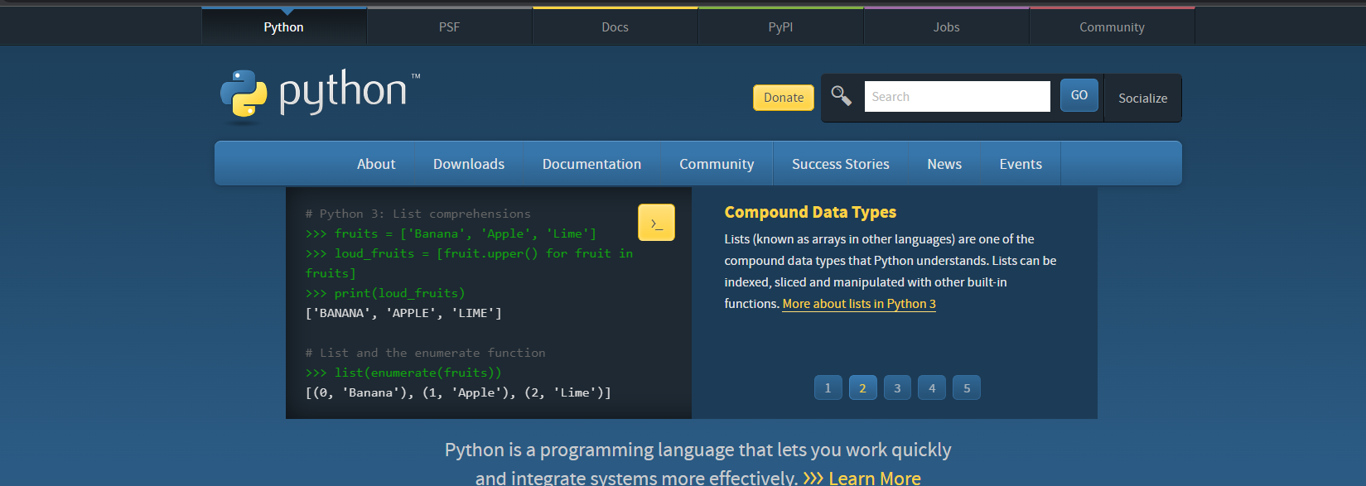1366x486 pixels.
Task: Click the code line fruits = ['Banana', 'Apple', 'Lime']
Action: point(451,233)
